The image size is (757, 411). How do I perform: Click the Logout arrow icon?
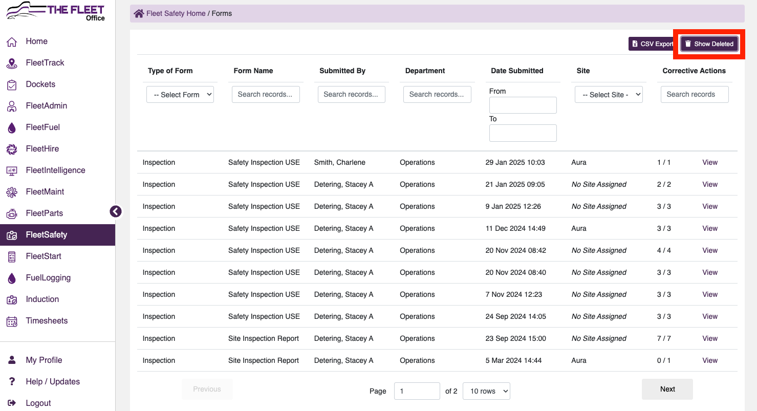click(12, 403)
